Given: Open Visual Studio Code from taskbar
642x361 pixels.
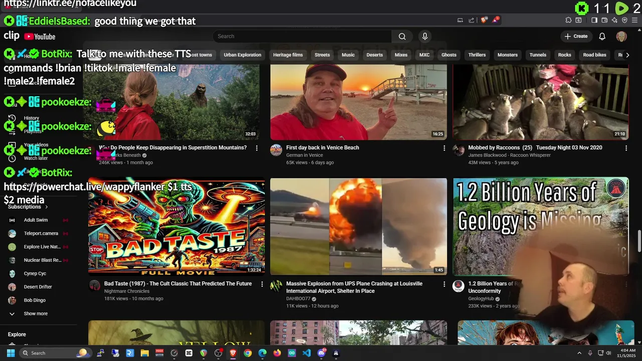Looking at the screenshot, I should 306,353.
